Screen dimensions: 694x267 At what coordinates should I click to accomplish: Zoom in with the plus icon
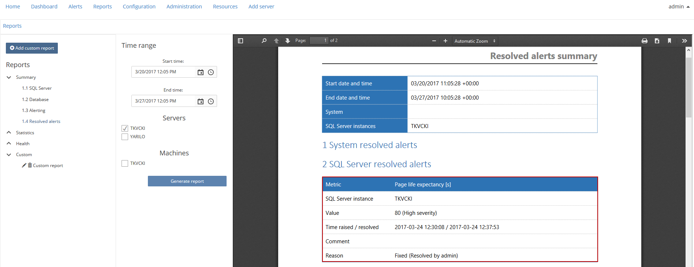[x=445, y=41]
